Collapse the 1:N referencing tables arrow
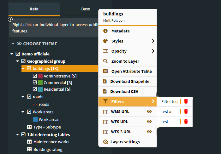Image resolution: width=221 pixels, height=154 pixels. pos(17,134)
